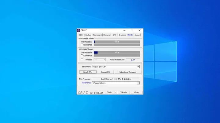
Task: Tick the Threads checkbox
Action: click(82, 60)
